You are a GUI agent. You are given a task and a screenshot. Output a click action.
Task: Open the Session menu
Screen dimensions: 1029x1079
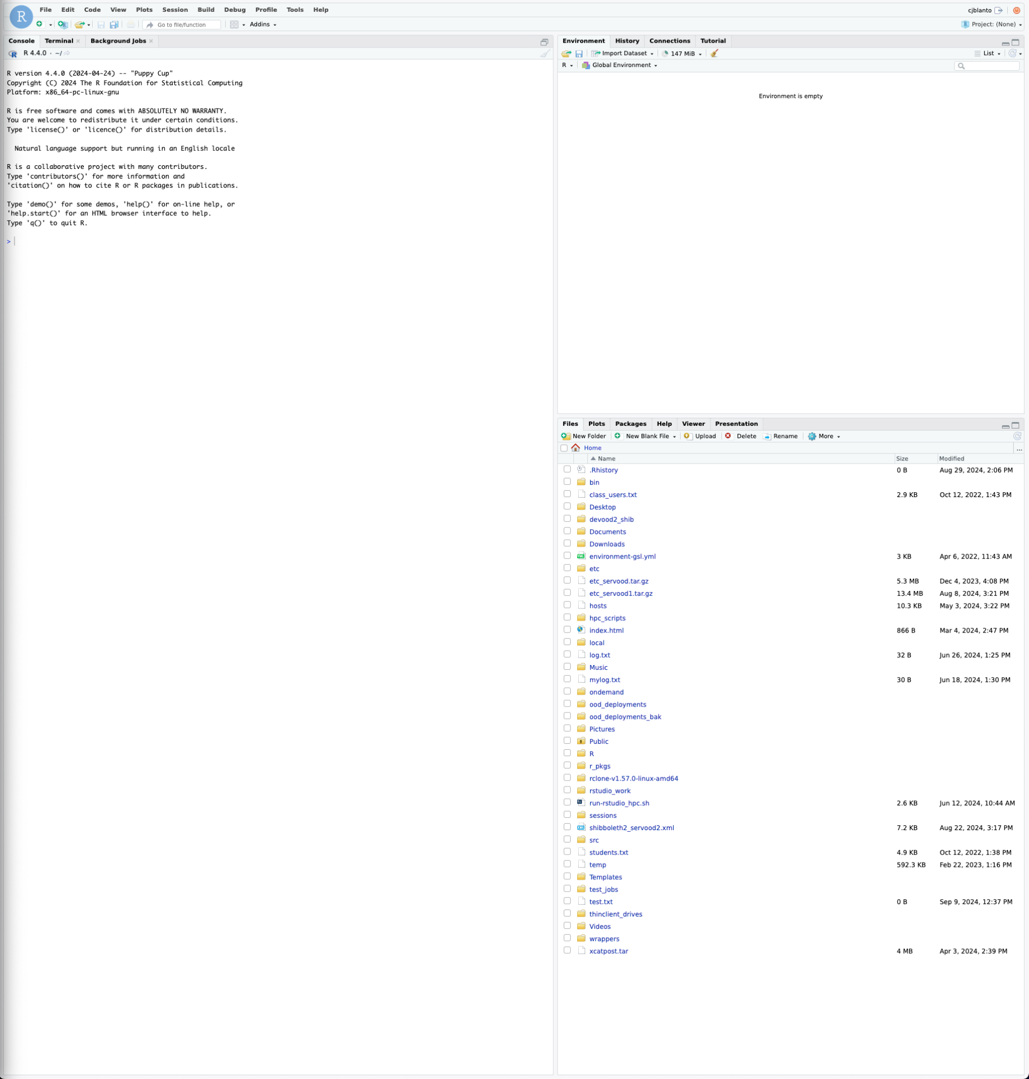(x=175, y=10)
